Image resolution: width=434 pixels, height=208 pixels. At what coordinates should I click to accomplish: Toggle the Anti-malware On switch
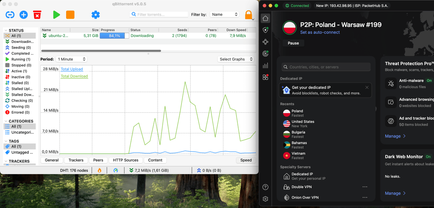click(429, 80)
